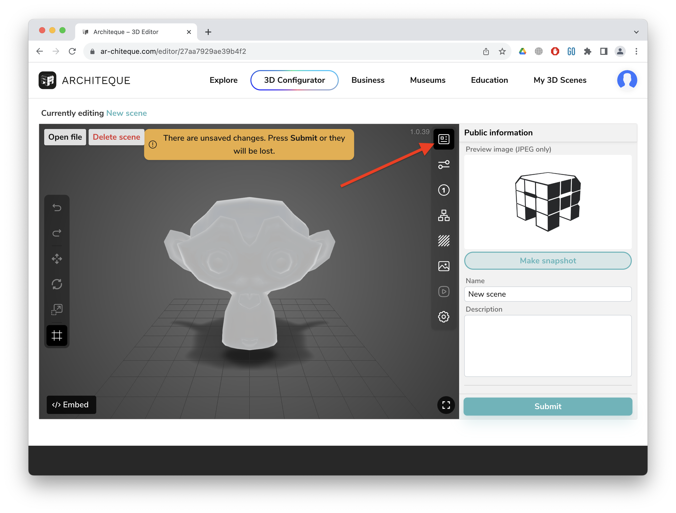The image size is (676, 513).
Task: Toggle the grid display button
Action: click(x=57, y=335)
